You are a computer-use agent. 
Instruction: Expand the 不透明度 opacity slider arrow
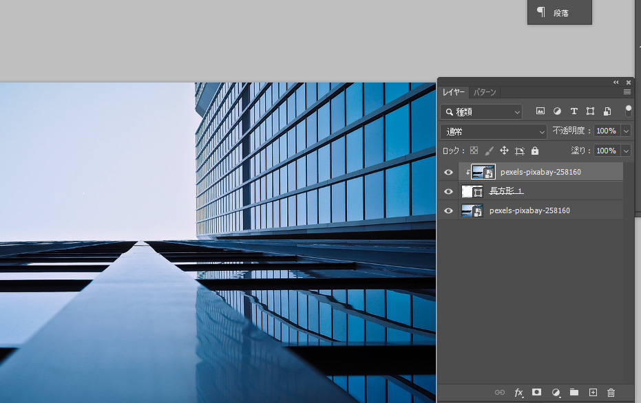(626, 131)
